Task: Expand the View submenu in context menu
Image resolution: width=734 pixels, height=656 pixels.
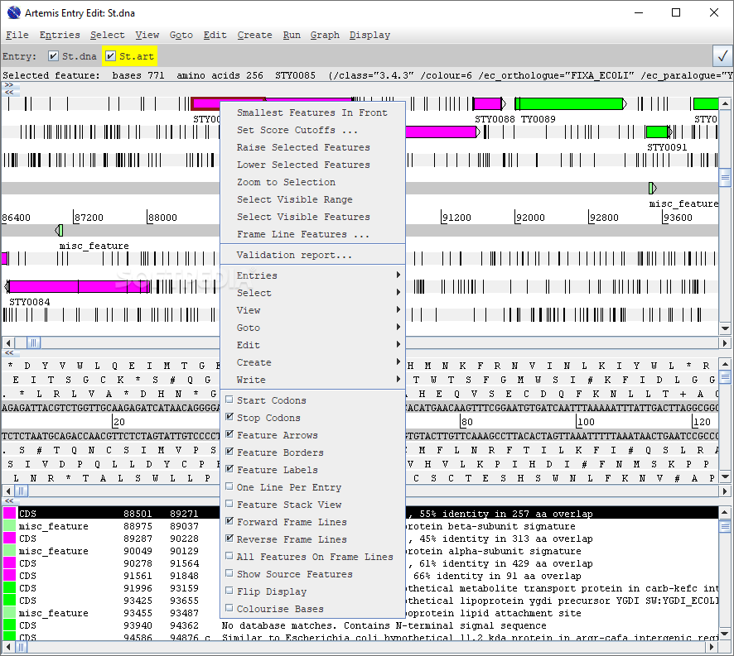Action: [312, 309]
